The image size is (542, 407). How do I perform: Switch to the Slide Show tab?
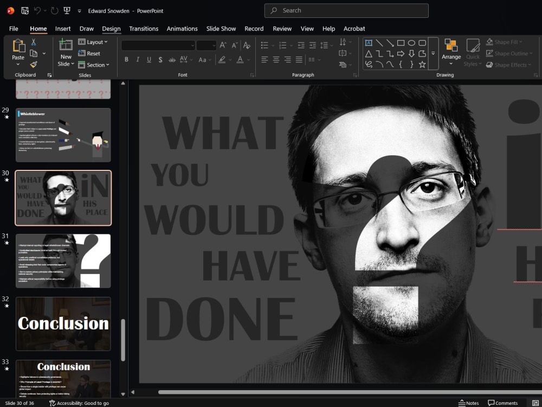tap(221, 29)
